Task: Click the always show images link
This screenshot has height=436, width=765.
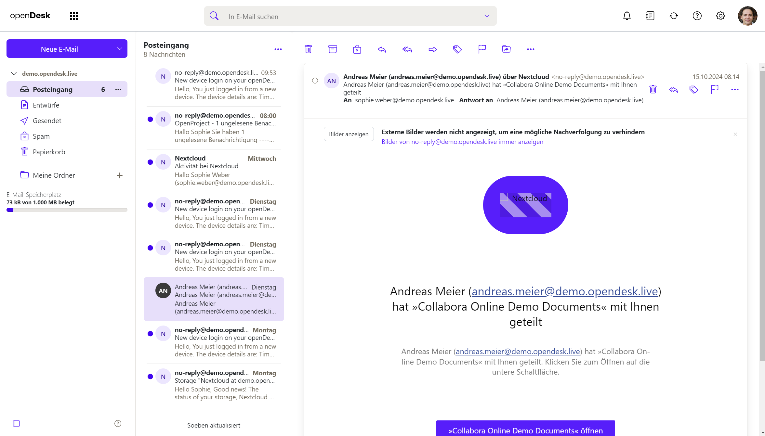Action: coord(462,142)
